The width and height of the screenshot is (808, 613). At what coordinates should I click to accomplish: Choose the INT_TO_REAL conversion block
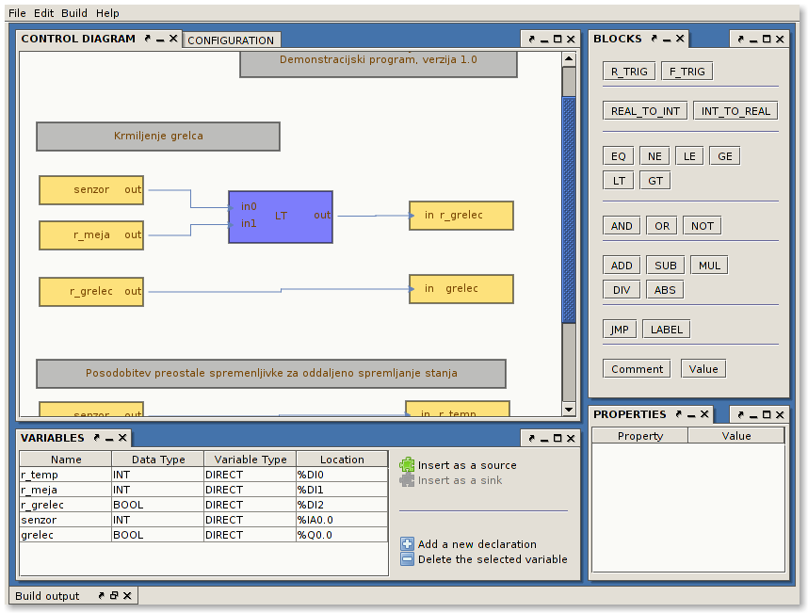735,111
